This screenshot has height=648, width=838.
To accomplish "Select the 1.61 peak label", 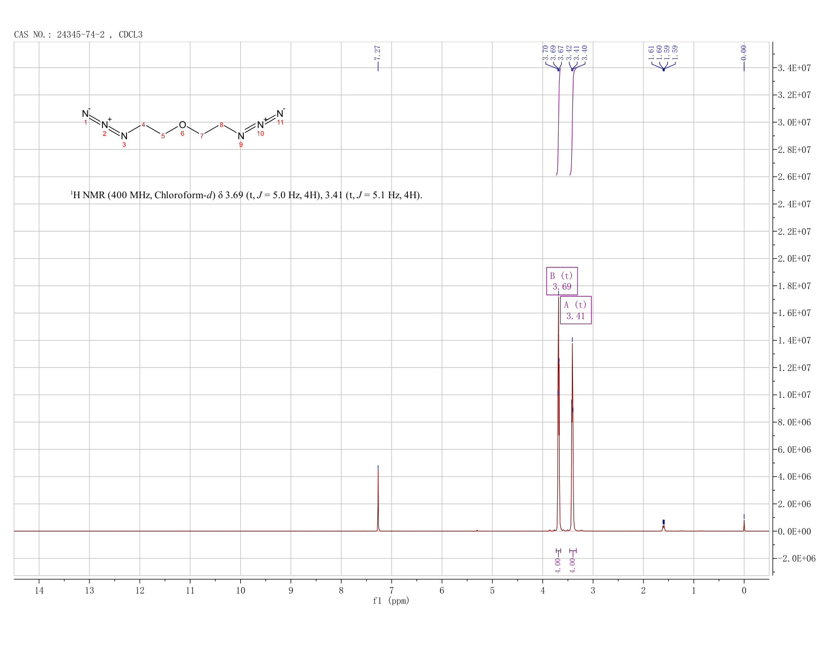I will tap(652, 52).
